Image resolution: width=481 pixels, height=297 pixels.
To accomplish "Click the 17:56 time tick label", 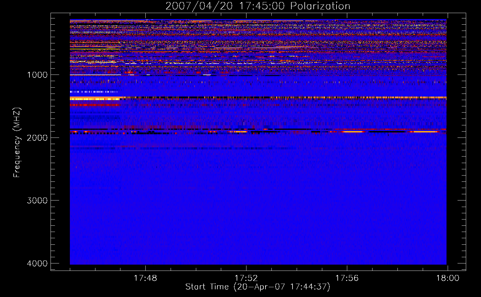I will click(x=347, y=278).
